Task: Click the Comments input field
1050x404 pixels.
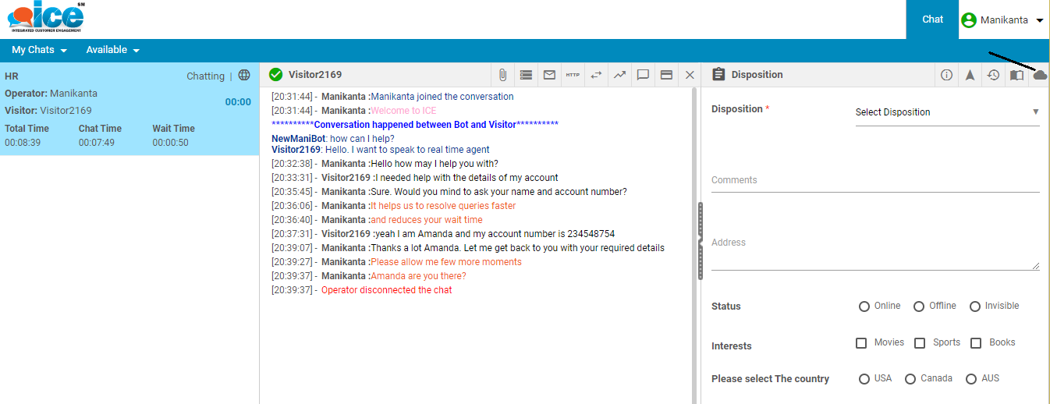Action: pos(874,180)
